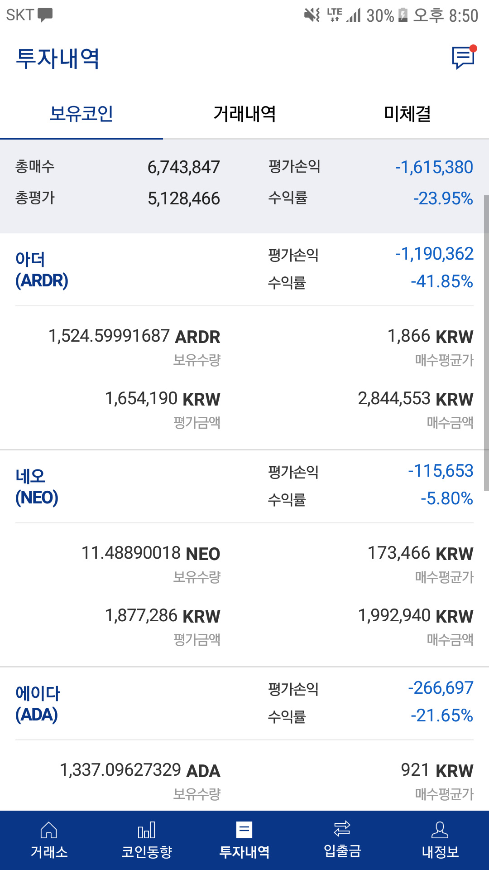The height and width of the screenshot is (870, 489).
Task: Open the 코인동향 chart icon
Action: (147, 831)
